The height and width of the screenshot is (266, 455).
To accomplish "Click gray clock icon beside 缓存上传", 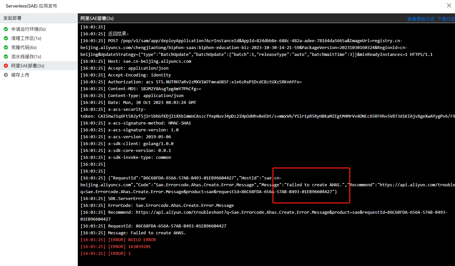I will tap(6, 75).
